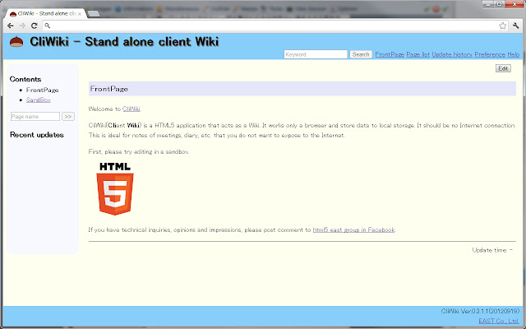This screenshot has height=329, width=526.
Task: Go back with the browser back arrow
Action: (11, 25)
